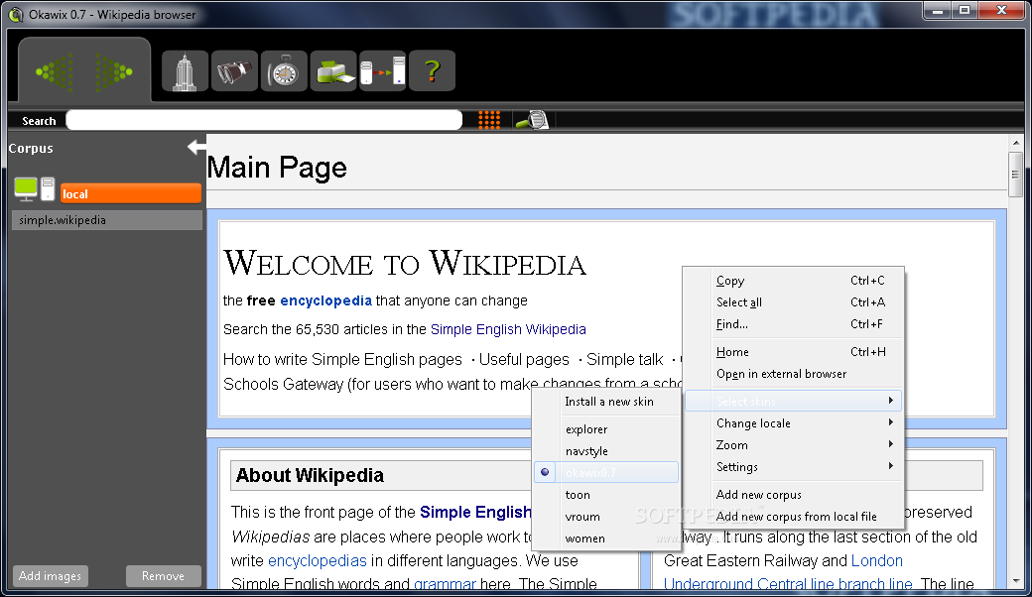This screenshot has height=597, width=1032.
Task: Open help with the question mark icon
Action: (432, 71)
